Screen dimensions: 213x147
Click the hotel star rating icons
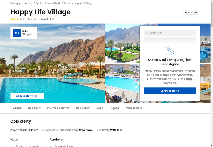[18, 19]
